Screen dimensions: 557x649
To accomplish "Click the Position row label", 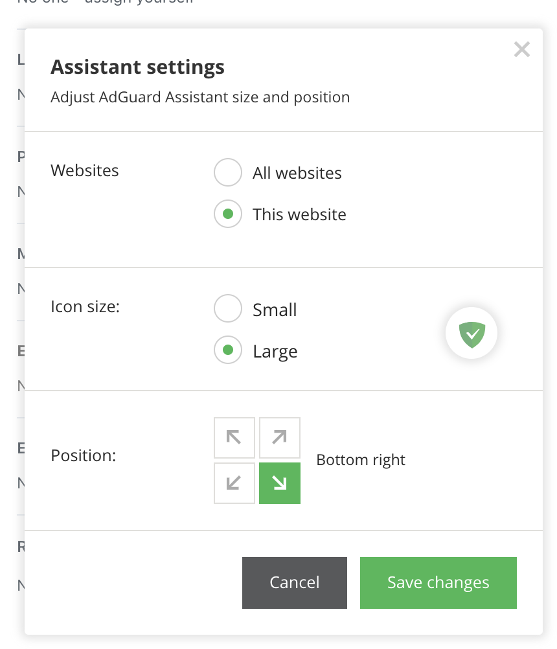I will pos(84,455).
